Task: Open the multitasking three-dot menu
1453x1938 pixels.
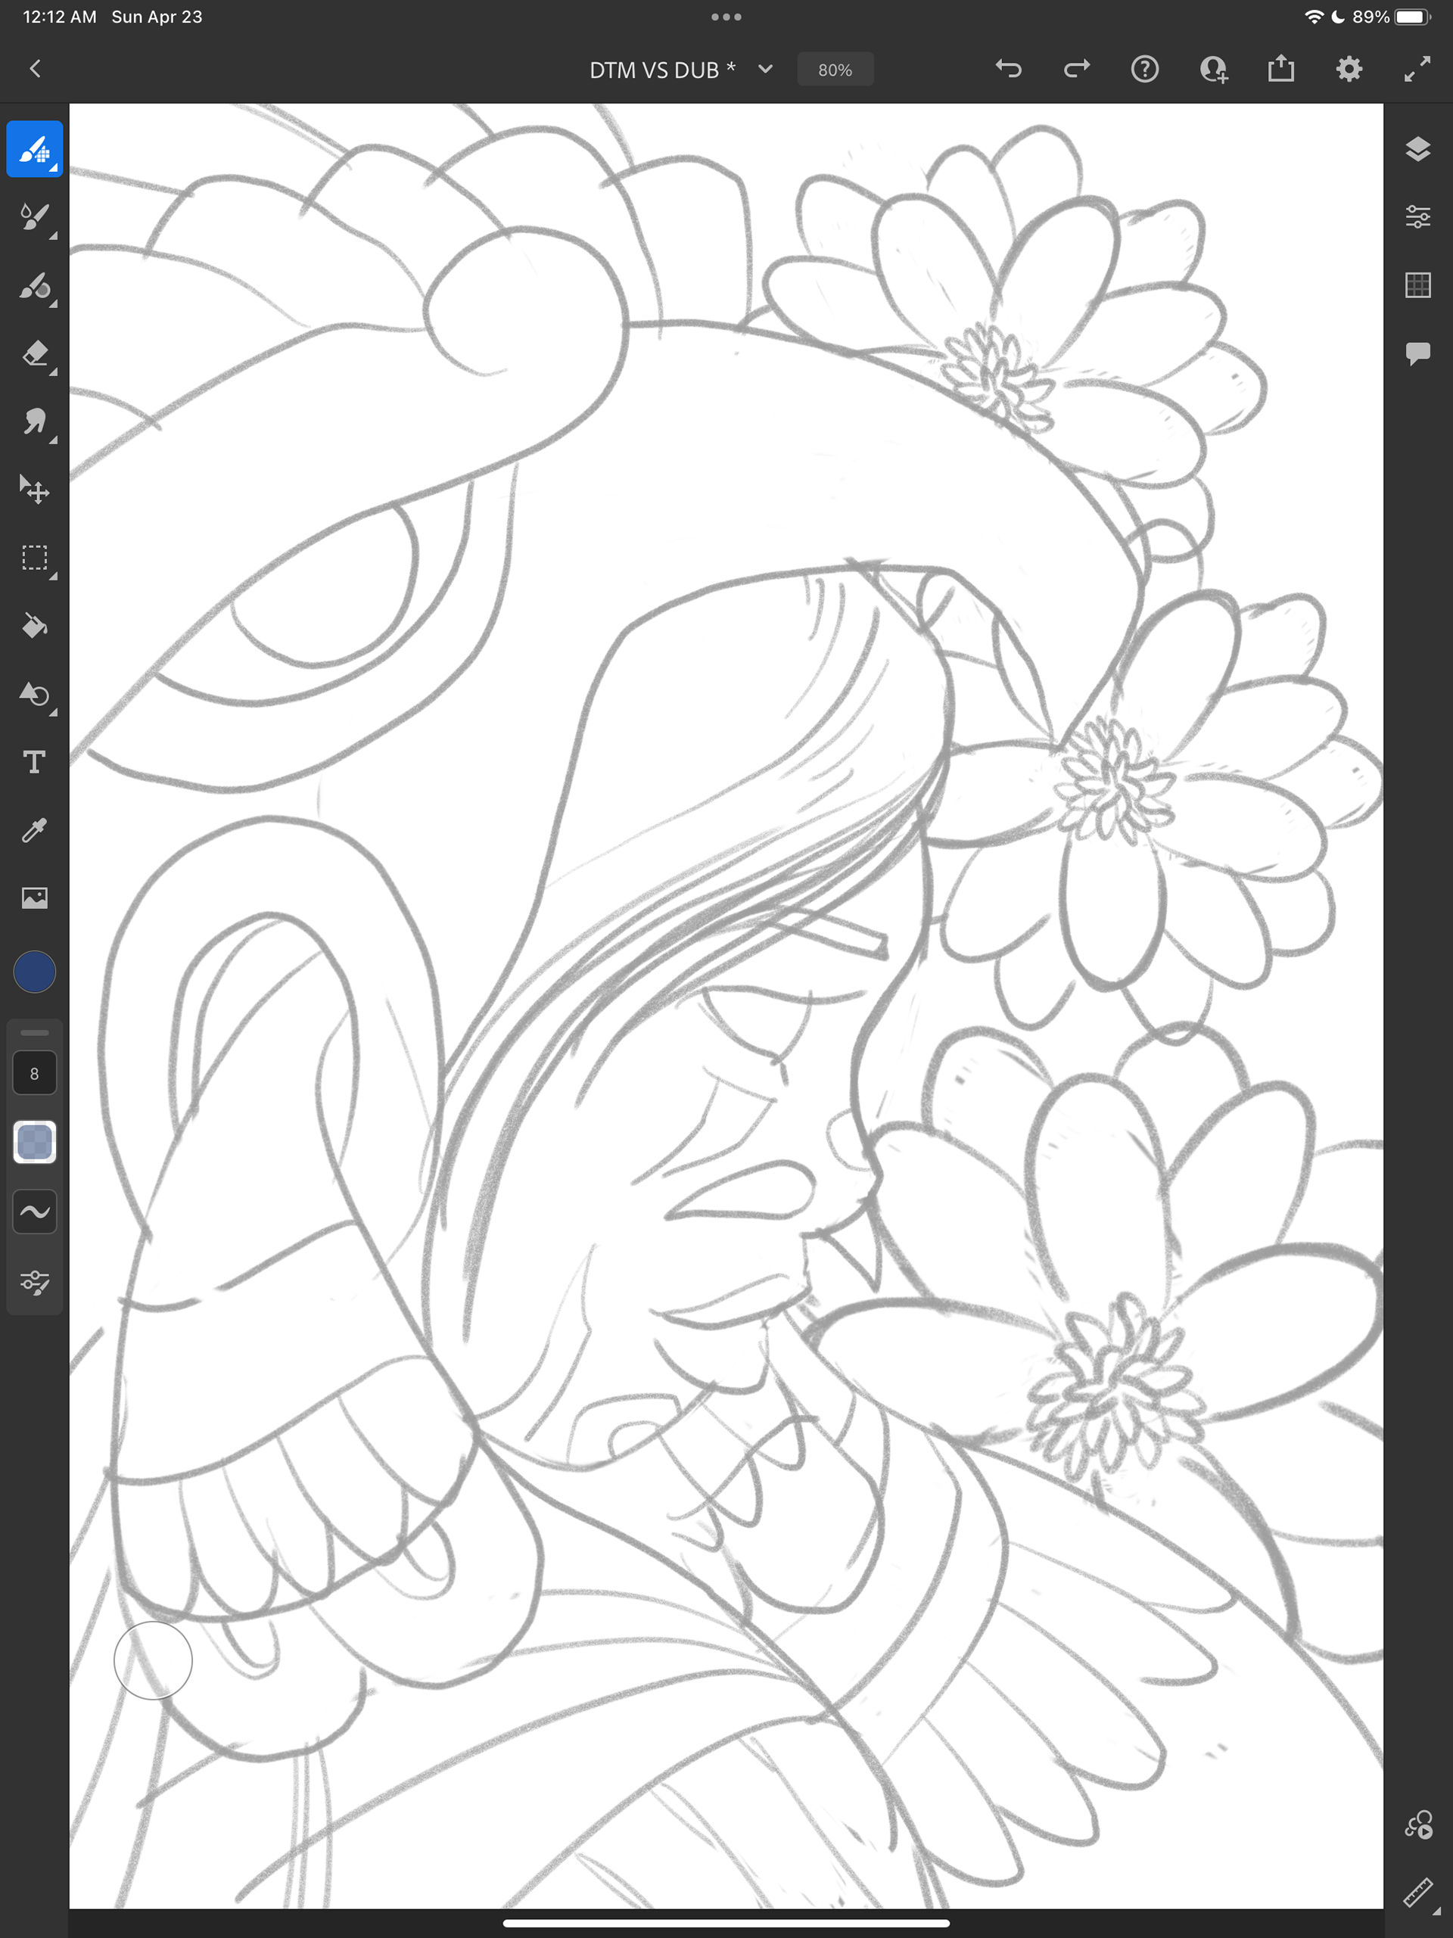Action: point(726,17)
